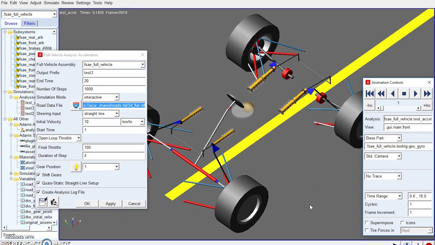
Task: Click the +Inc frame button
Action: tap(427, 105)
